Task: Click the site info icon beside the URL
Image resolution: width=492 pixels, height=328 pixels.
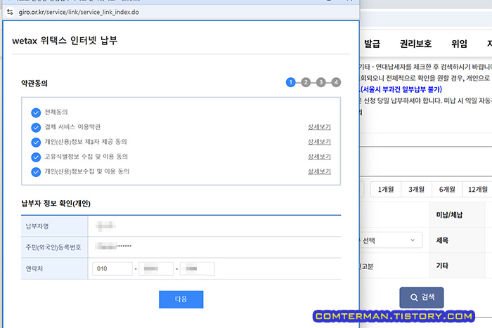Action: click(10, 12)
